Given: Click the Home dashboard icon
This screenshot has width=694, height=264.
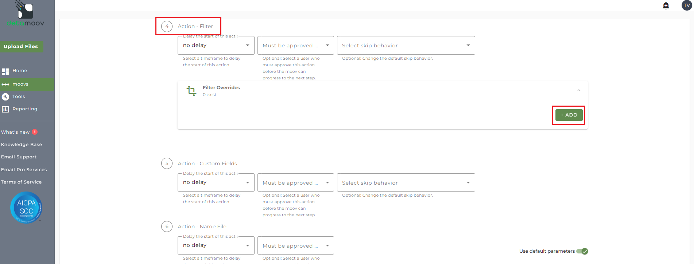Looking at the screenshot, I should pos(5,71).
